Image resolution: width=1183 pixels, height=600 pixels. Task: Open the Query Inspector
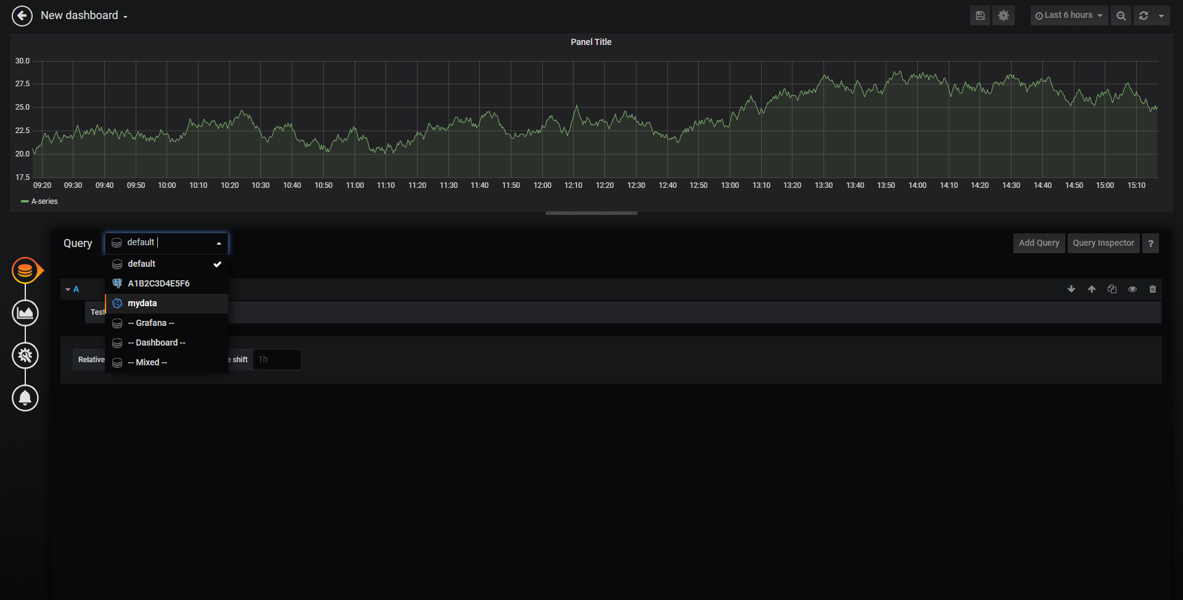point(1103,243)
